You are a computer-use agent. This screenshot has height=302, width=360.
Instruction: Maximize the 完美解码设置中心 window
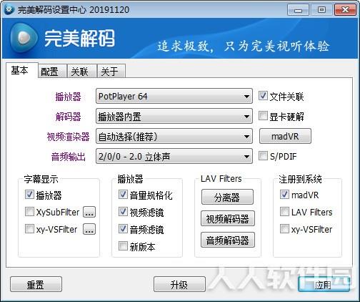pos(321,10)
